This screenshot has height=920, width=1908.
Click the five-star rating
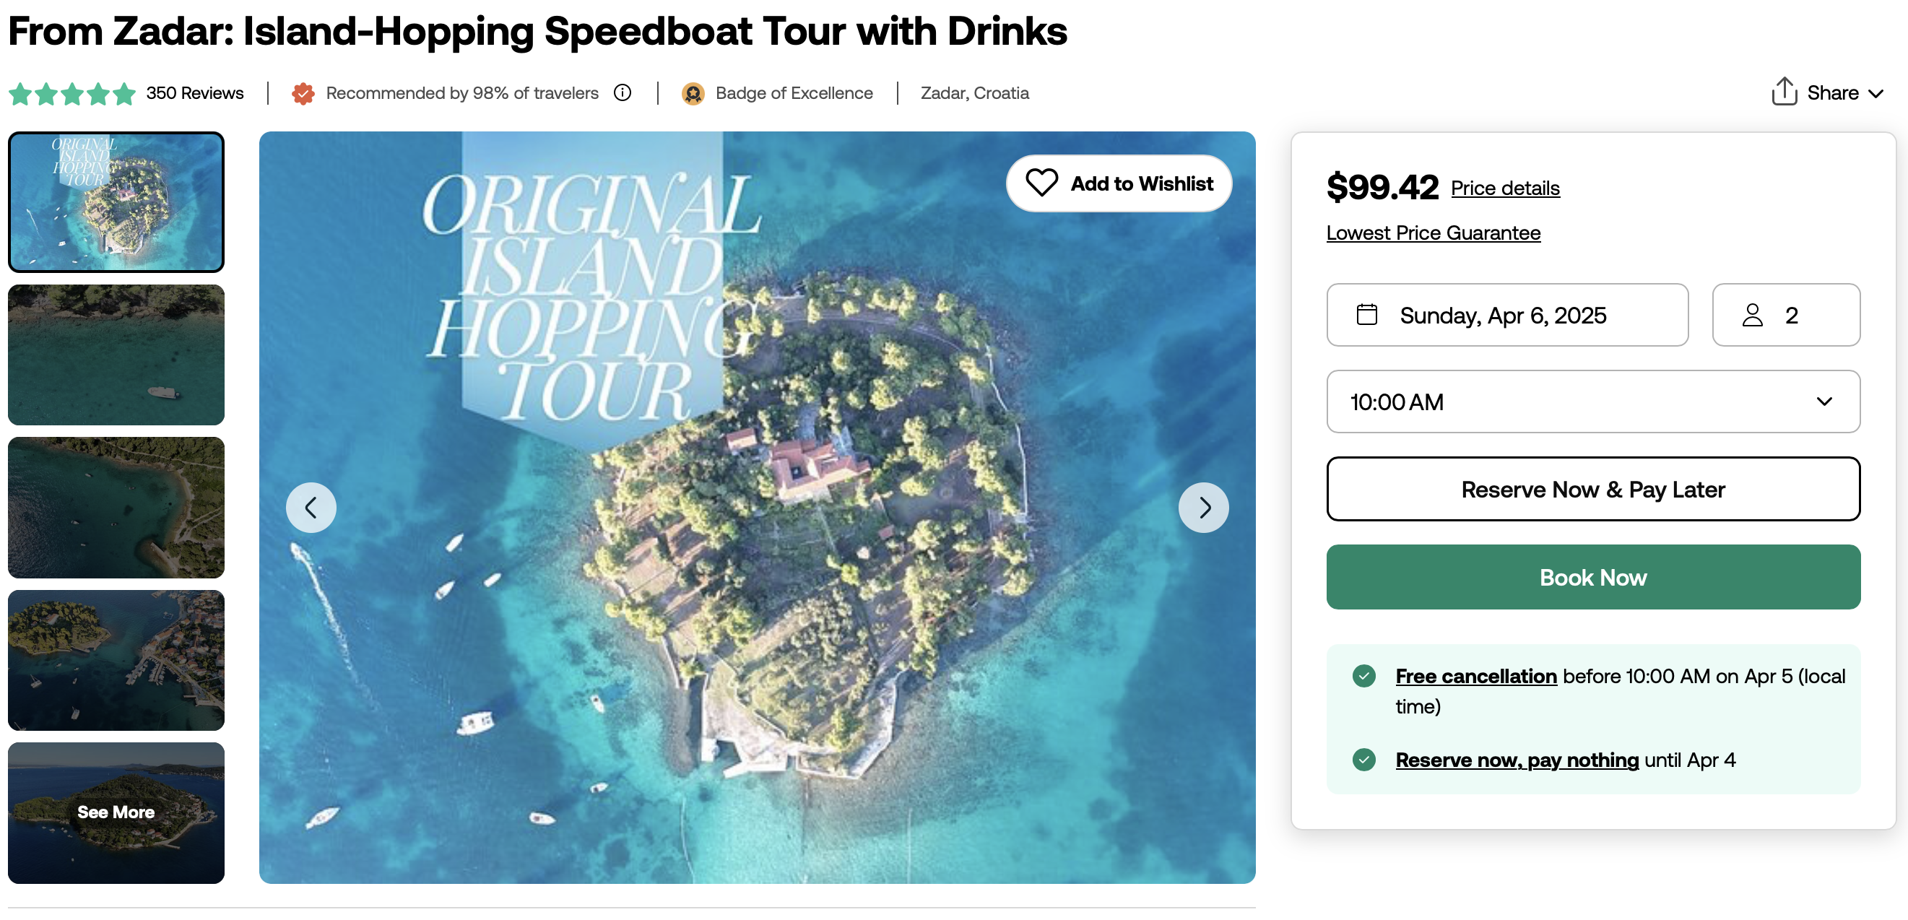pyautogui.click(x=71, y=93)
